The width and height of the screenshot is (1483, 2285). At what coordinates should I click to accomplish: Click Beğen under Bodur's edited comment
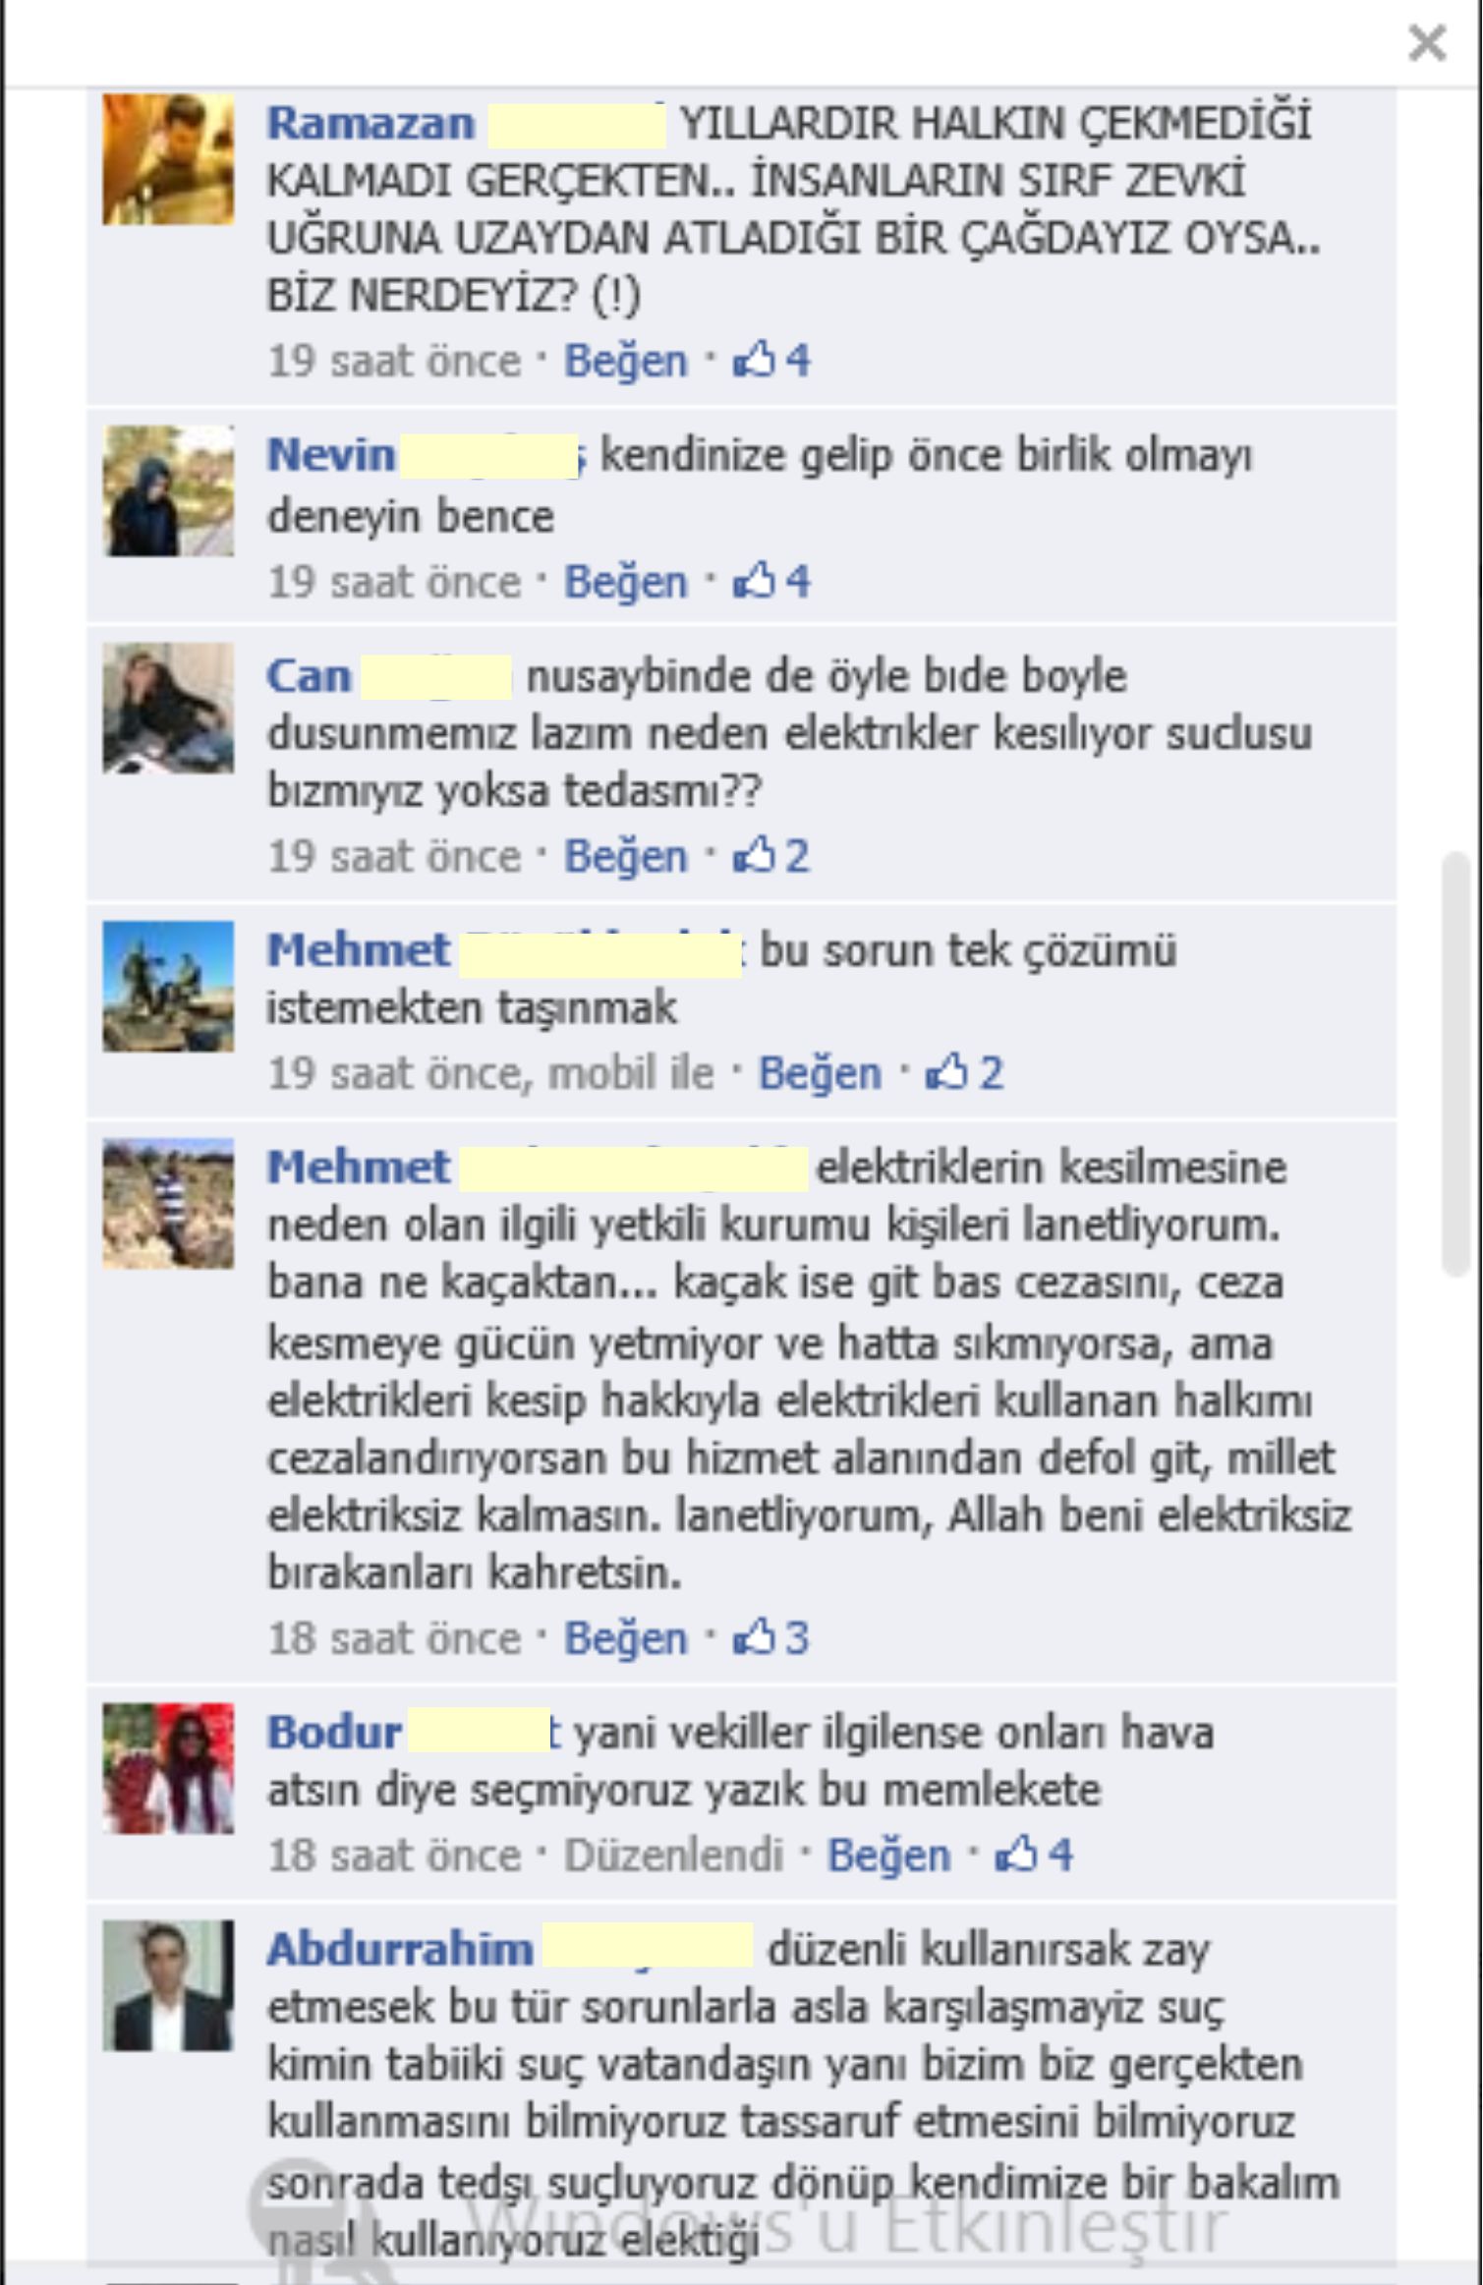tap(888, 1855)
